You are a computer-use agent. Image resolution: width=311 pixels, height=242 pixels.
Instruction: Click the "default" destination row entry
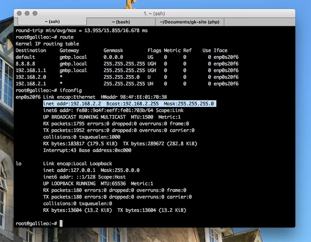click(x=25, y=57)
